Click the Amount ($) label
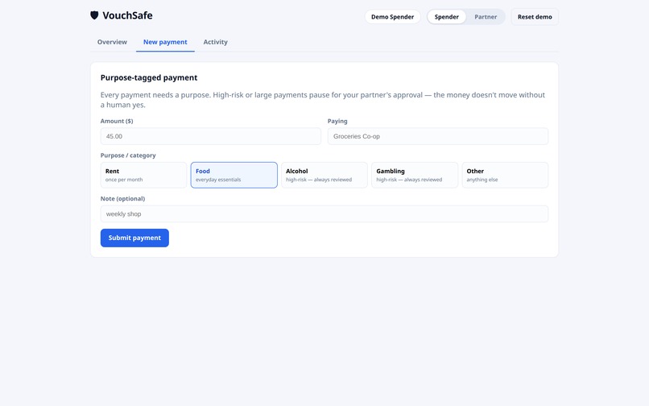The image size is (649, 406). pyautogui.click(x=117, y=121)
